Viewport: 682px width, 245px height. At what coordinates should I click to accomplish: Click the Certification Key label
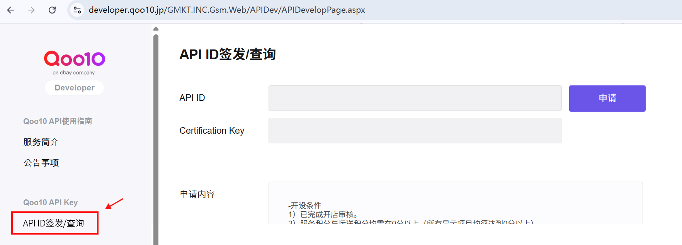[x=212, y=131]
